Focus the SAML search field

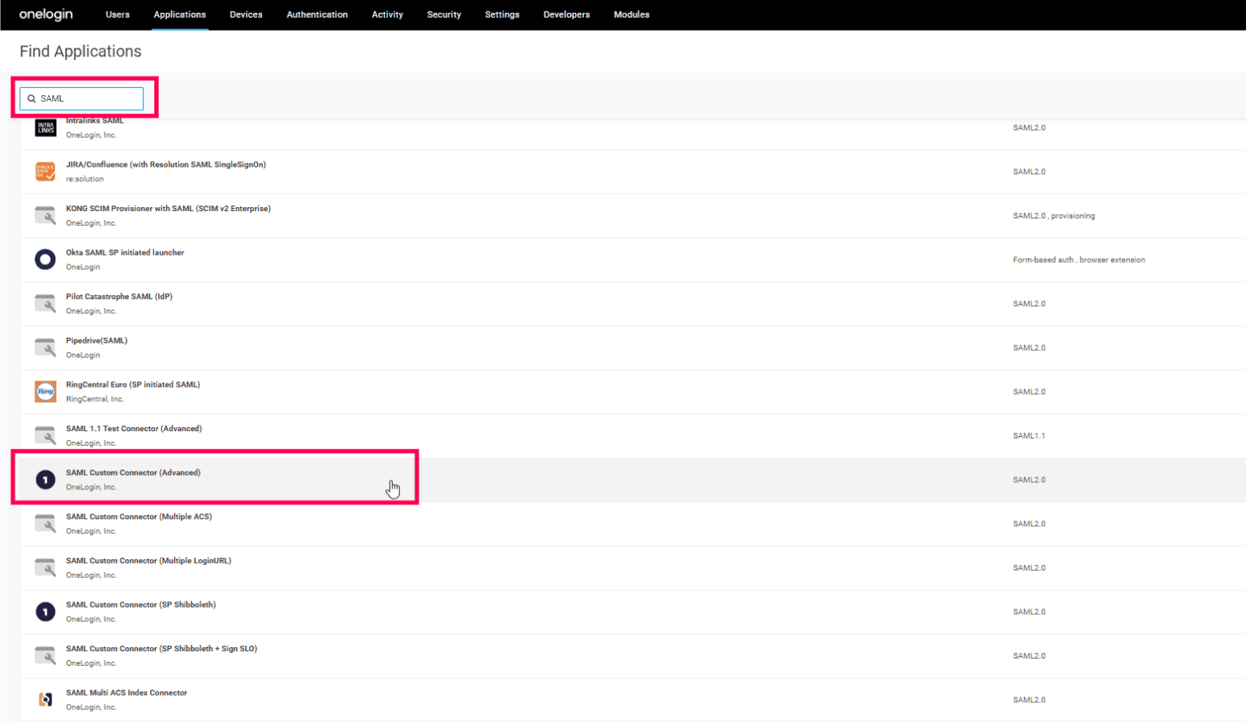[x=81, y=98]
